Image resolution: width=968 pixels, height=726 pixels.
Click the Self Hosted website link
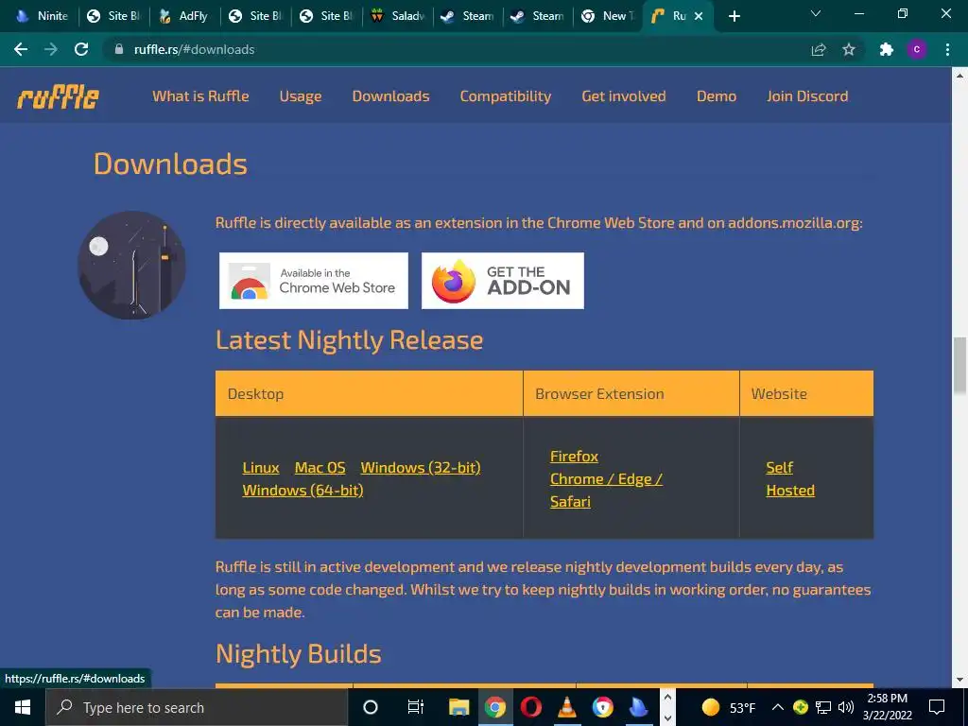790,479
